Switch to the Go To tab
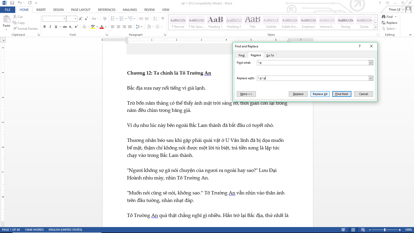The width and height of the screenshot is (414, 233). [270, 55]
